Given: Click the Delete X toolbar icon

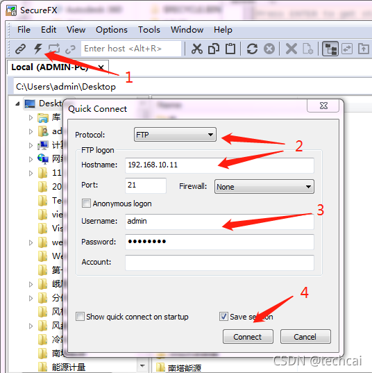Looking at the screenshot, I should 291,49.
